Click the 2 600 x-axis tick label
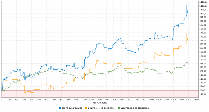Screen dimensions: 209x112 196,99
